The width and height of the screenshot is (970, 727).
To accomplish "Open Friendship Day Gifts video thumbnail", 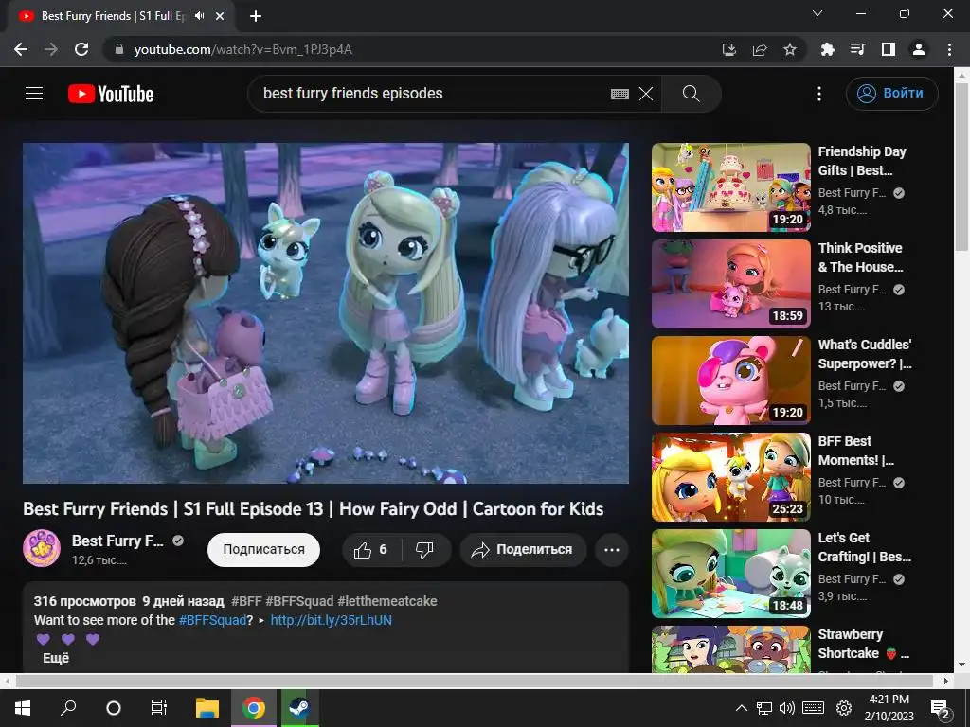I will tap(730, 187).
